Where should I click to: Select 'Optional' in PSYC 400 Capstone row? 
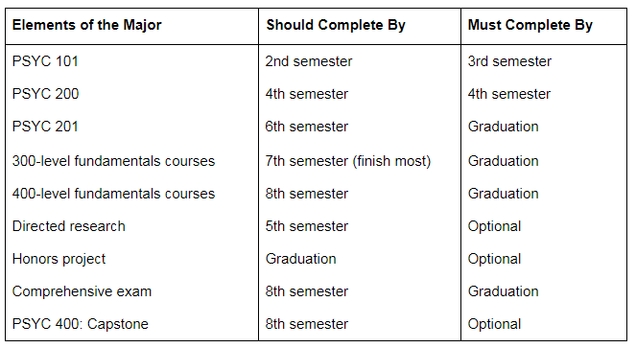click(x=494, y=324)
